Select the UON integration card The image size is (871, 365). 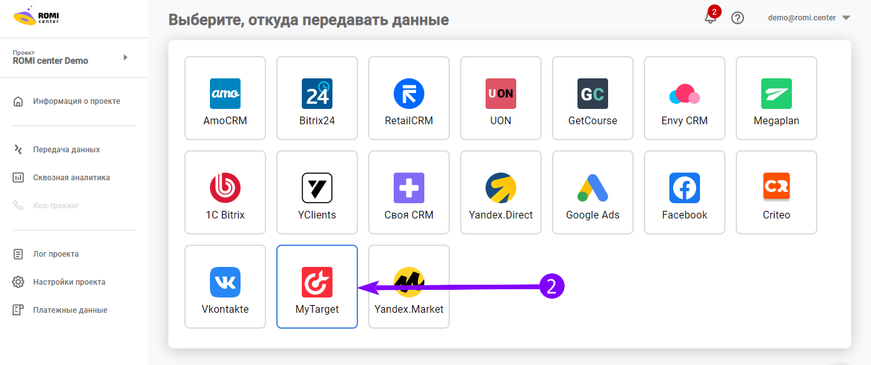pos(501,98)
